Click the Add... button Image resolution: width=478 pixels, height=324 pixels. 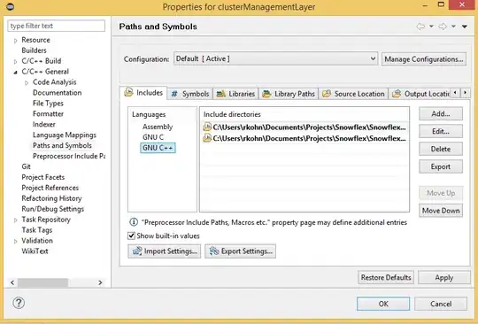pyautogui.click(x=441, y=113)
